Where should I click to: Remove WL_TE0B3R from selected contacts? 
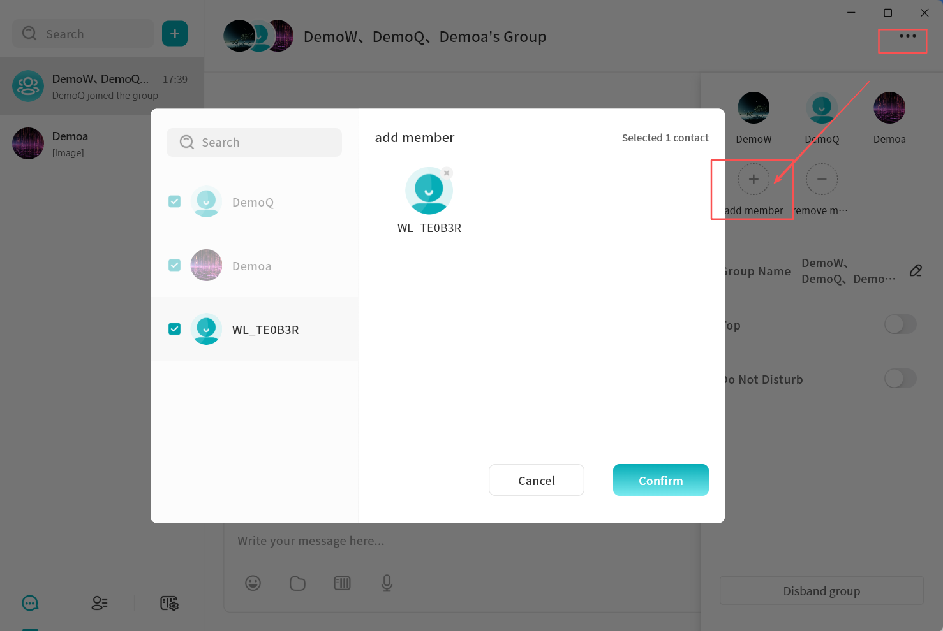click(447, 173)
